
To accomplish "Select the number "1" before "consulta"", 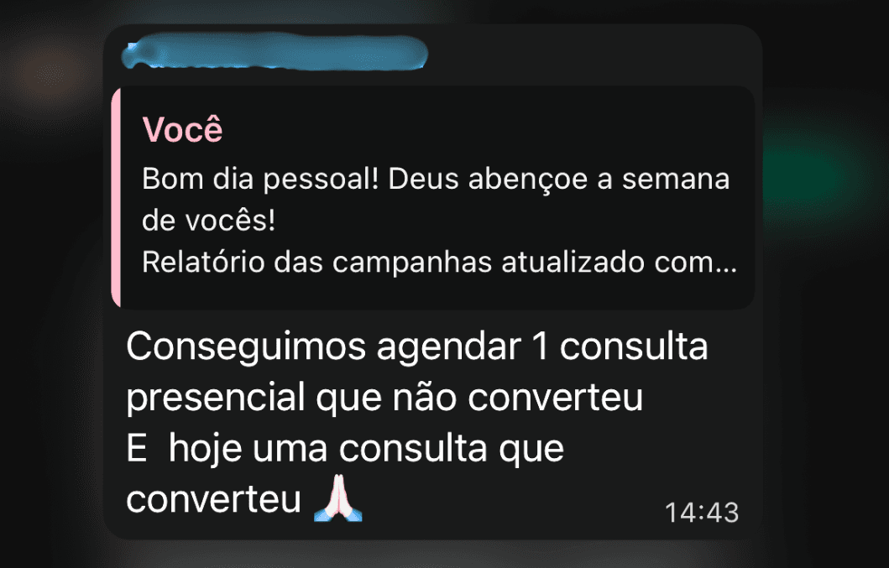I will 540,346.
